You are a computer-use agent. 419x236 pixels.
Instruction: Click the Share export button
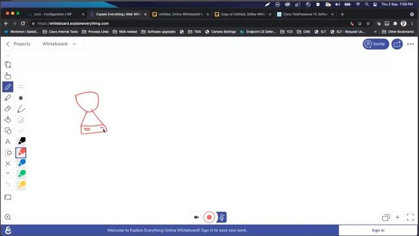(397, 44)
